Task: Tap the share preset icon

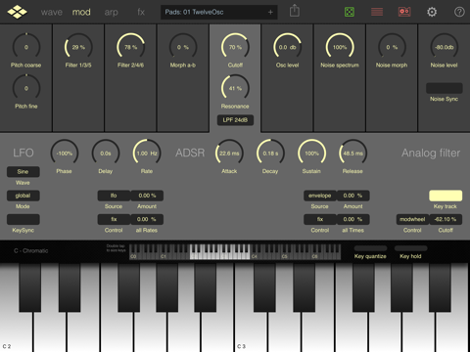Action: pyautogui.click(x=295, y=11)
